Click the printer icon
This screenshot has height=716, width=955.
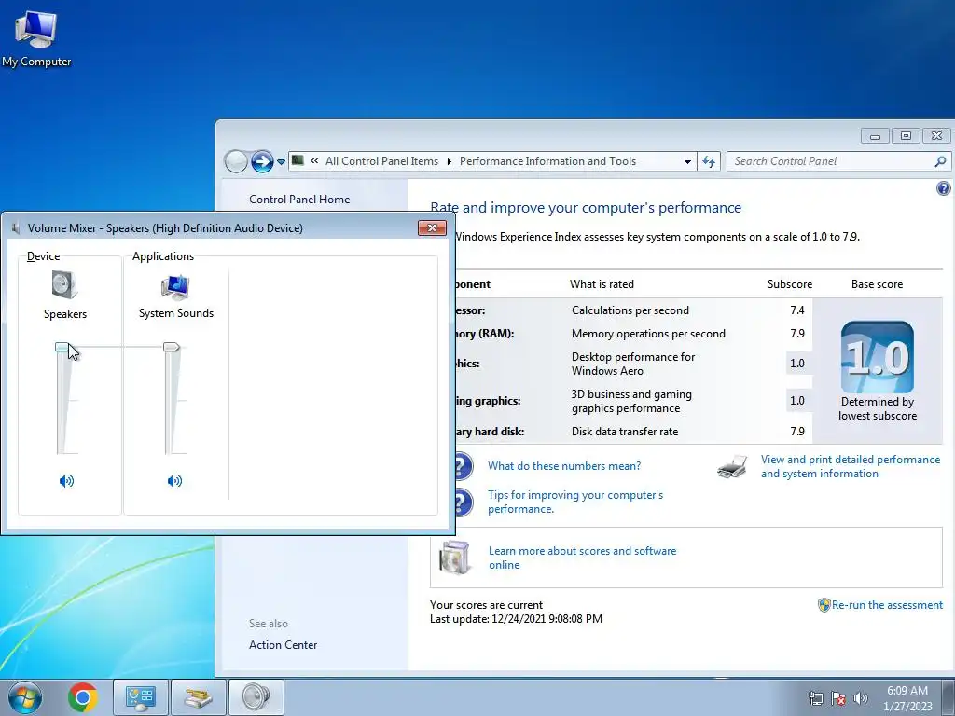(731, 467)
